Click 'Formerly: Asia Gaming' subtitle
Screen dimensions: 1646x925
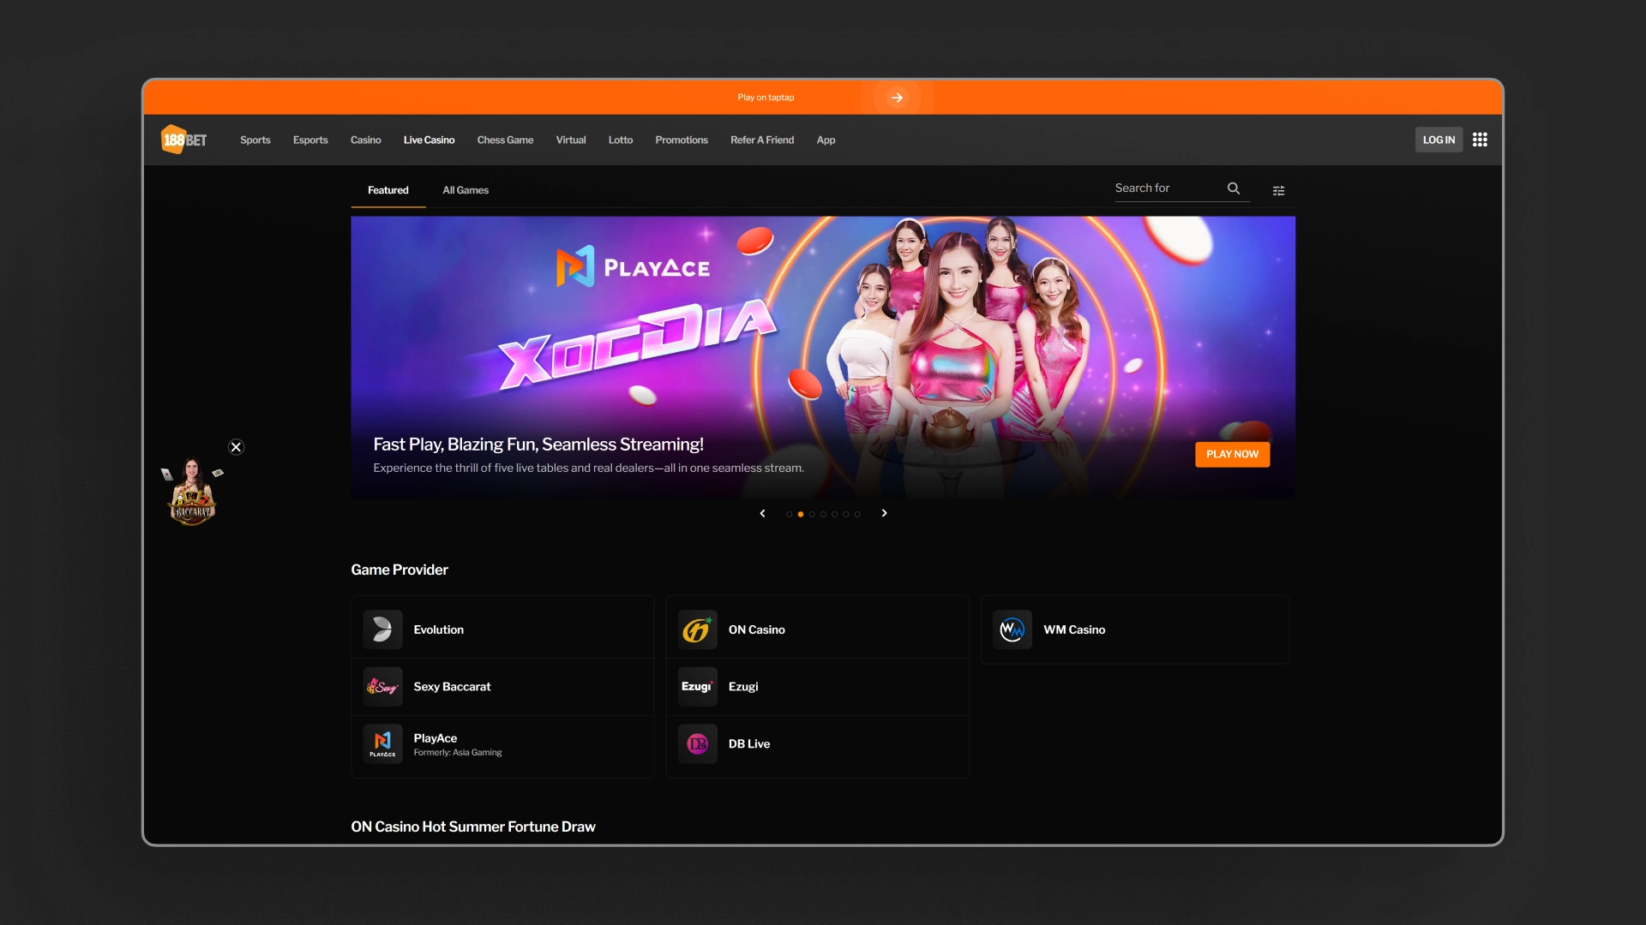pyautogui.click(x=458, y=753)
